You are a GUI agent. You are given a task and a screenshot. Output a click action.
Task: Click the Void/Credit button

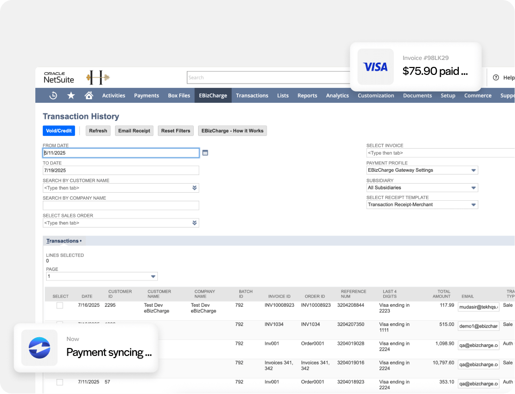(59, 131)
